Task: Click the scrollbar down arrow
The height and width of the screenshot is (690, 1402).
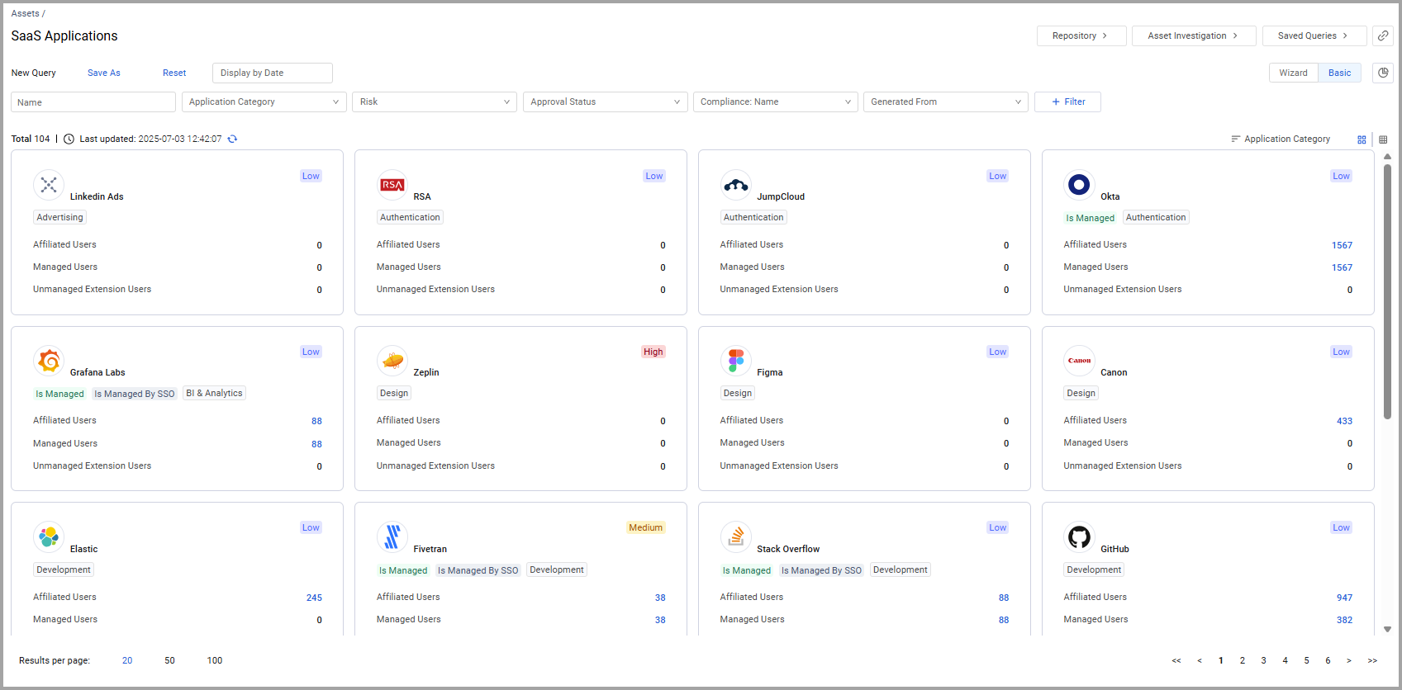Action: click(1387, 629)
